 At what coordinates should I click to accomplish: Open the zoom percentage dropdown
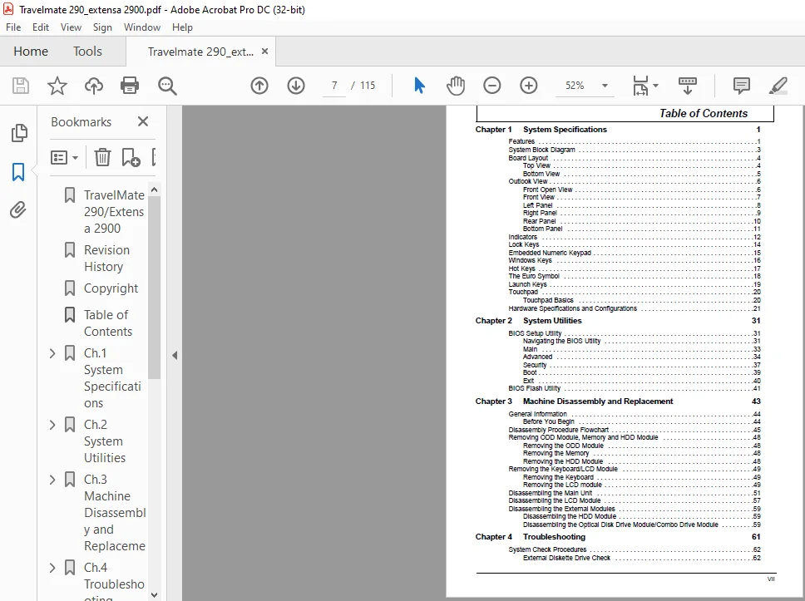tap(605, 86)
